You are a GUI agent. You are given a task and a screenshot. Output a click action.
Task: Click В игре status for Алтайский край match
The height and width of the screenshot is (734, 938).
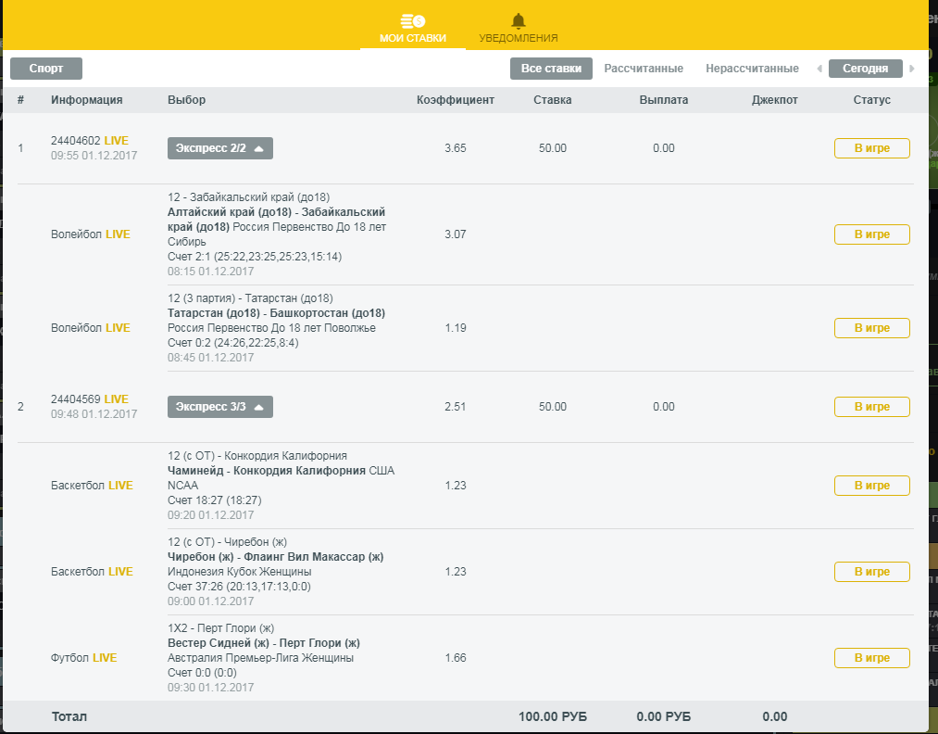[871, 234]
